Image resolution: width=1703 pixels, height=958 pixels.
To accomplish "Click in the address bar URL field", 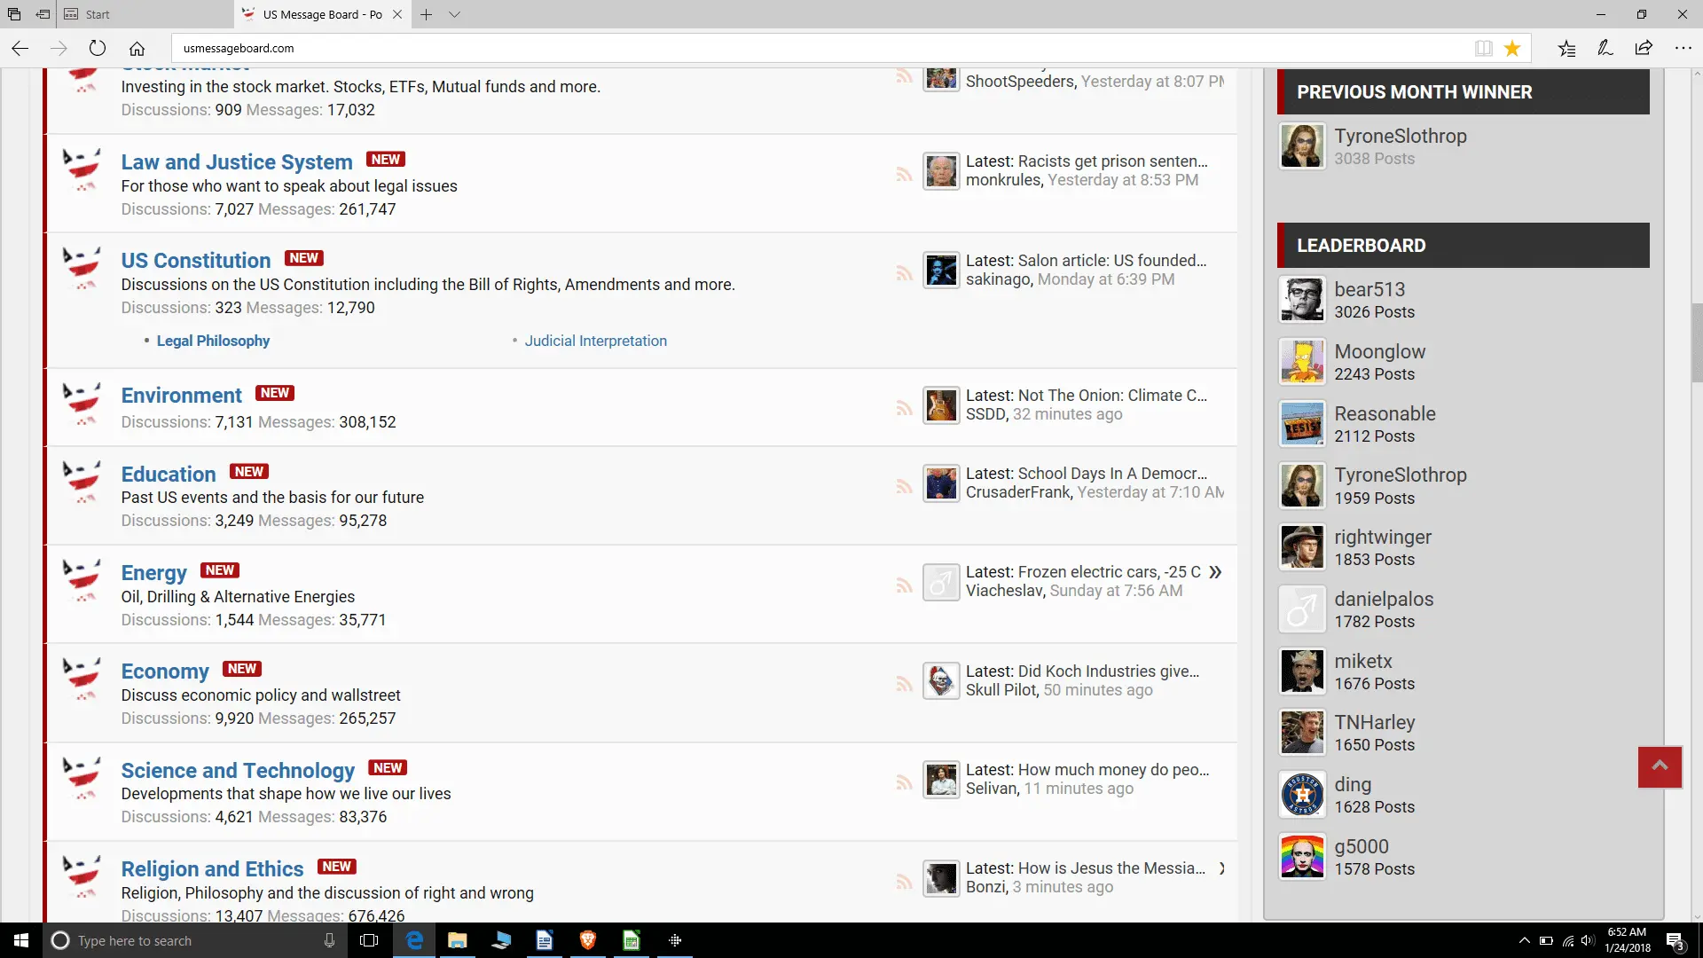I will [798, 49].
